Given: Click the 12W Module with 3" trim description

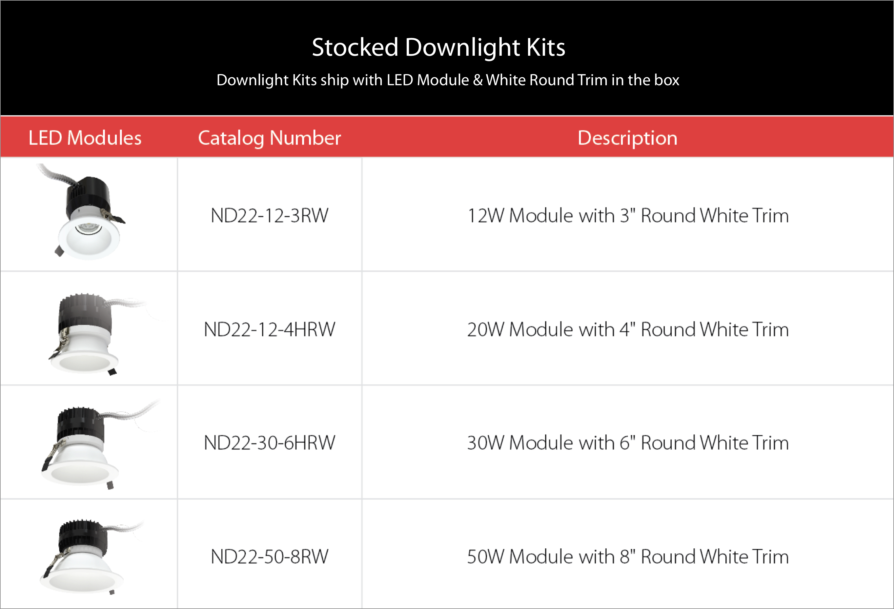Looking at the screenshot, I should pos(628,215).
